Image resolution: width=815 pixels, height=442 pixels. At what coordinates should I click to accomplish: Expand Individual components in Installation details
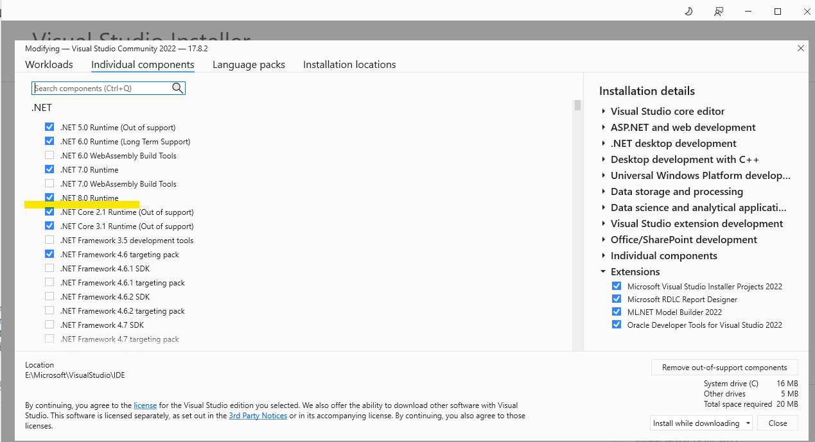click(604, 255)
